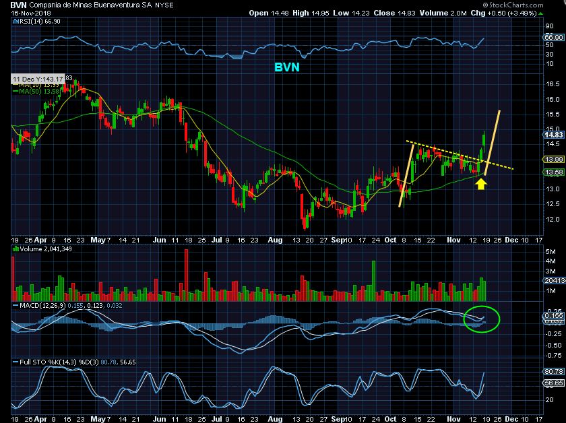Click the Jun label on the bottom date axis
Image resolution: width=566 pixels, height=423 pixels.
[x=159, y=419]
